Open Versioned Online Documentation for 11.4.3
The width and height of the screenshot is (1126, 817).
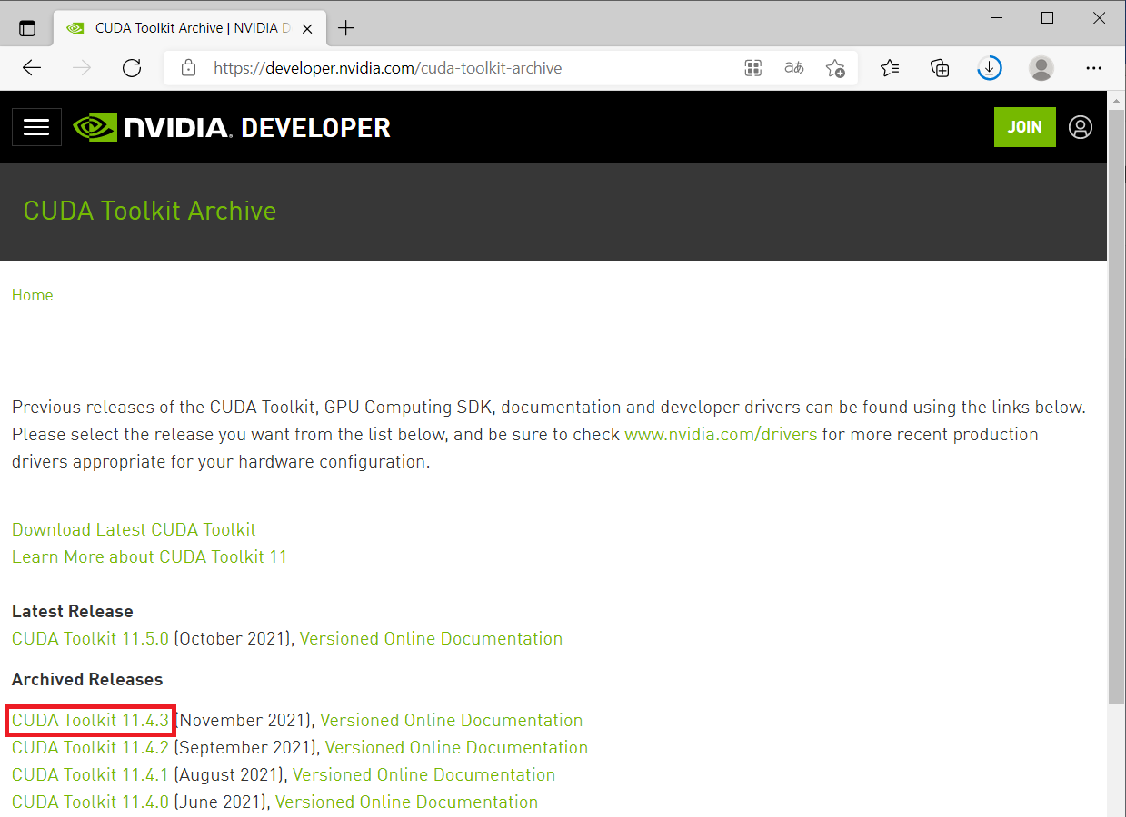[451, 720]
